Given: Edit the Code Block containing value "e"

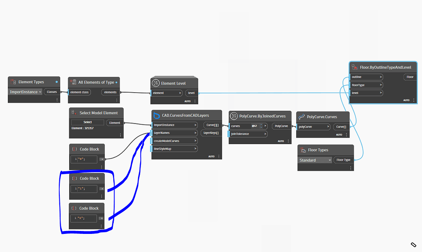Looking at the screenshot, I should (84, 159).
